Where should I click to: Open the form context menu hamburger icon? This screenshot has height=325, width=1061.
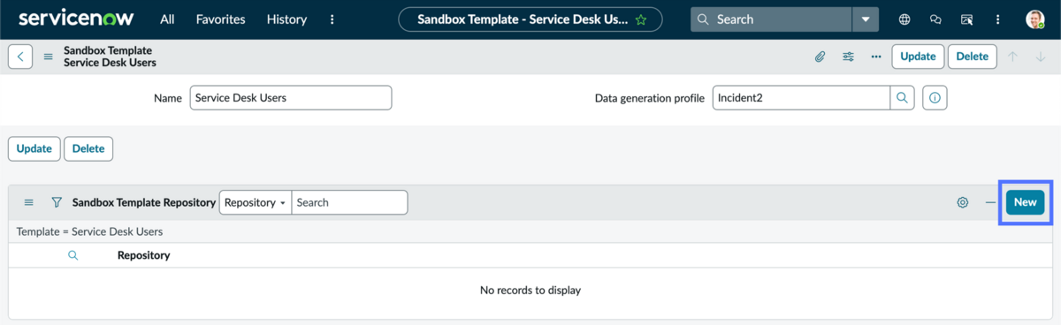(x=49, y=57)
